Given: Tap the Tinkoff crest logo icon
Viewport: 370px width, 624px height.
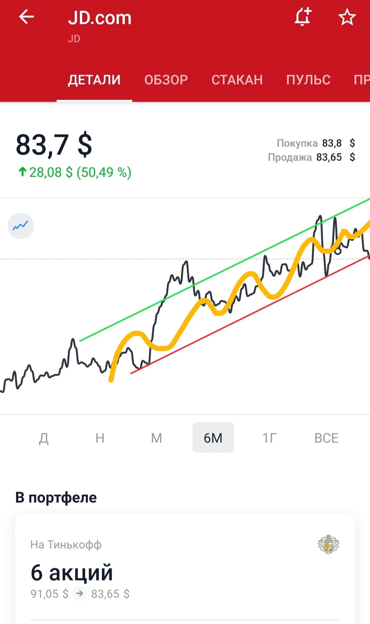Looking at the screenshot, I should [x=328, y=544].
